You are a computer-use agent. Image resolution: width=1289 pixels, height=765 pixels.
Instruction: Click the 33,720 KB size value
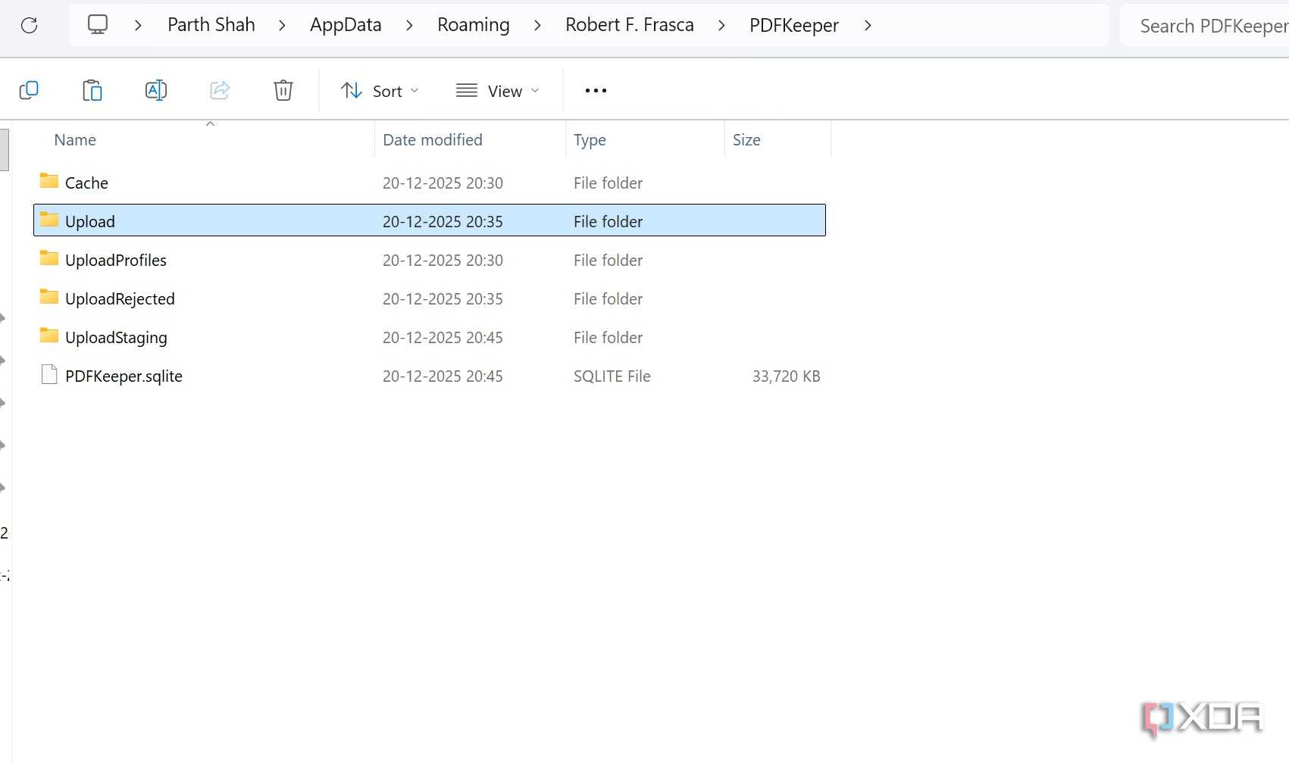(786, 376)
